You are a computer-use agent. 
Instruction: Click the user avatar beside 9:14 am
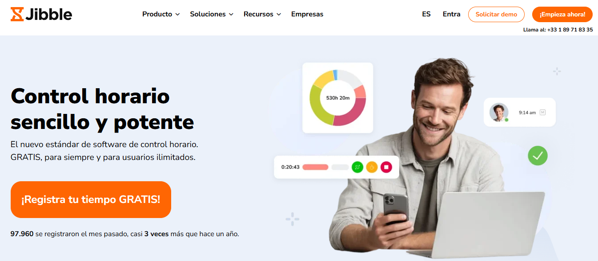point(499,113)
